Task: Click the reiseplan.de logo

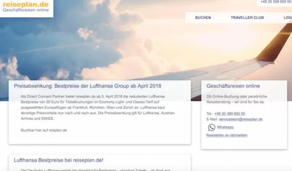Action: pos(26,7)
